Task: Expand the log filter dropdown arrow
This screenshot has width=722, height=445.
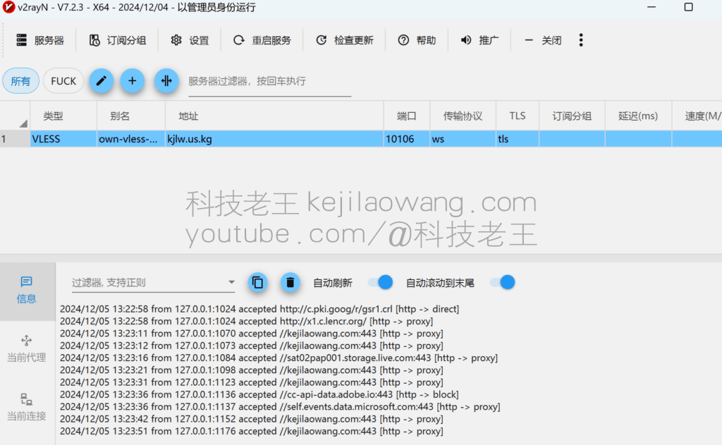Action: pos(231,283)
